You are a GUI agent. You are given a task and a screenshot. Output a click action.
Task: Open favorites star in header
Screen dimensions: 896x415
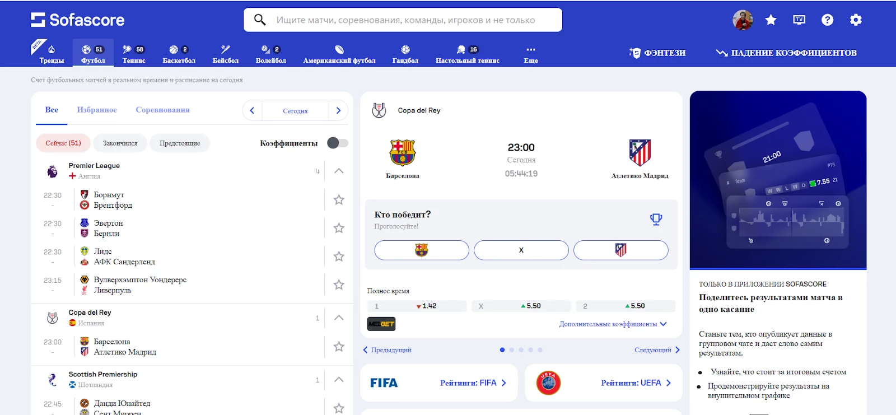click(x=771, y=20)
